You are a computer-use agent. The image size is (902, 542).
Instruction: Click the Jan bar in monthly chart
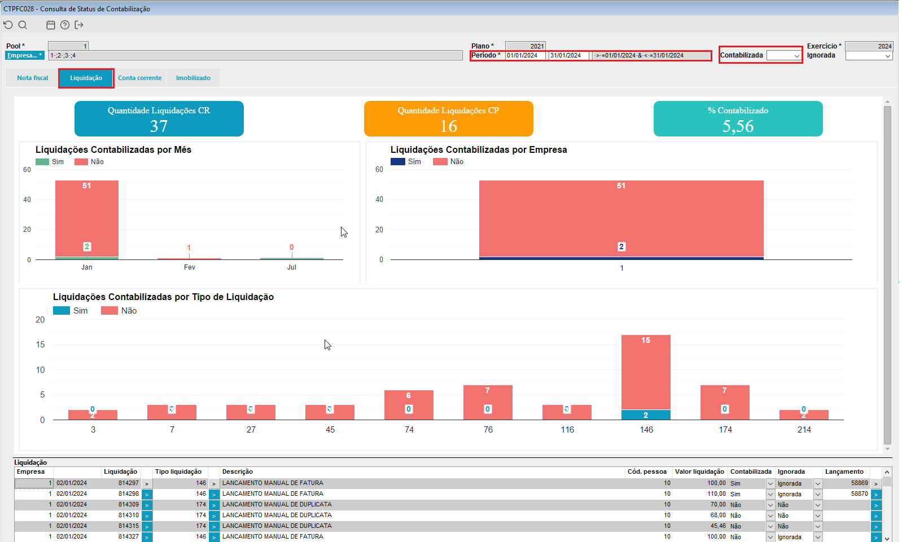click(87, 219)
